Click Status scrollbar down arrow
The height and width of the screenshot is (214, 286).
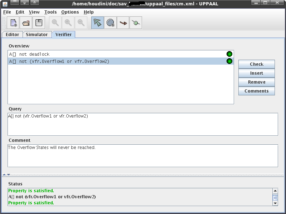(x=275, y=203)
